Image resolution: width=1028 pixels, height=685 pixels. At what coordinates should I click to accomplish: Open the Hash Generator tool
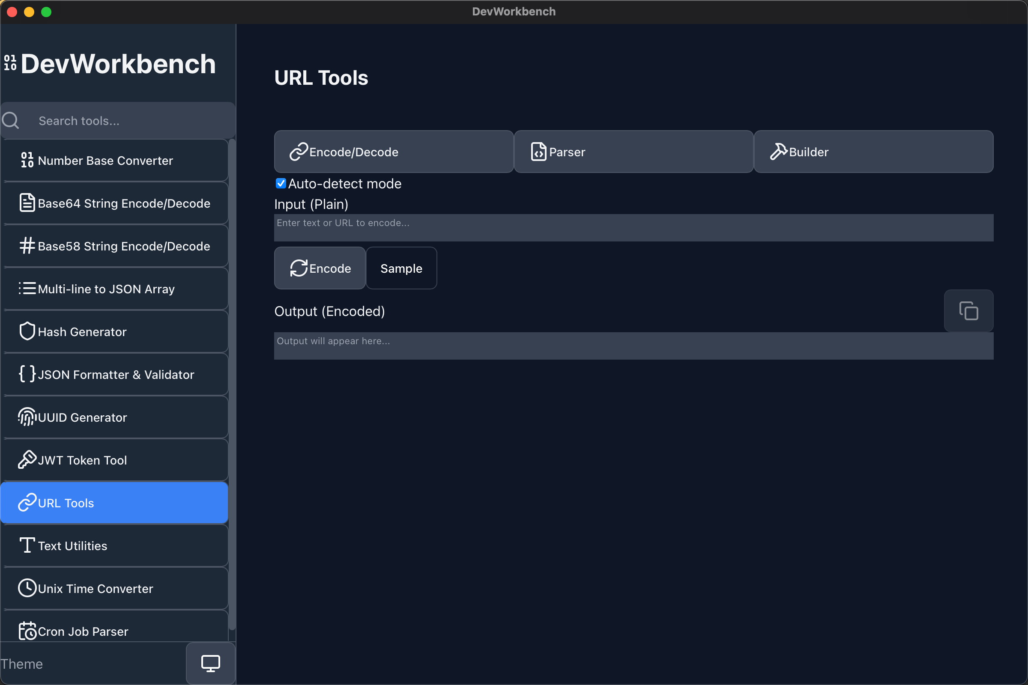click(x=114, y=331)
